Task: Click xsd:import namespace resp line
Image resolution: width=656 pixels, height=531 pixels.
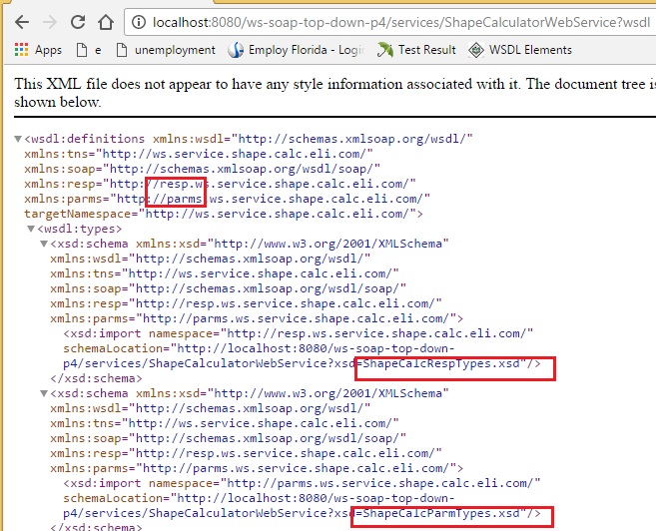Action: [x=299, y=333]
